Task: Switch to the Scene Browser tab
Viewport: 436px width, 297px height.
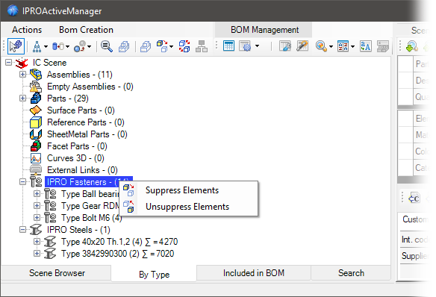Action: tap(57, 273)
